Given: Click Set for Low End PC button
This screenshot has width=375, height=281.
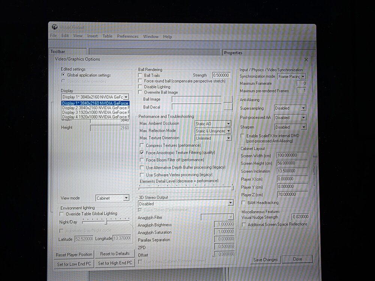Looking at the screenshot, I should [74, 264].
